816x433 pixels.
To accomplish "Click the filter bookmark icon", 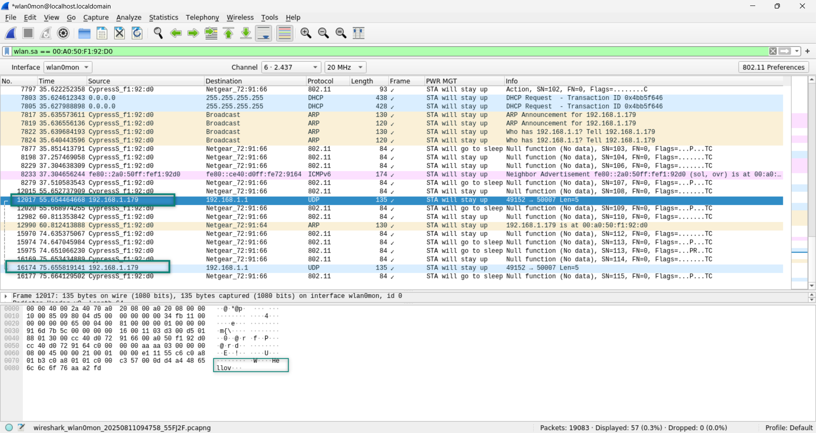I will click(x=7, y=51).
